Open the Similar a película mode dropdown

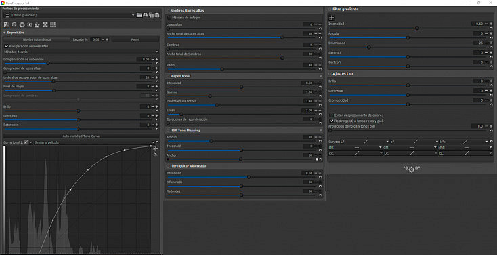tap(94, 142)
